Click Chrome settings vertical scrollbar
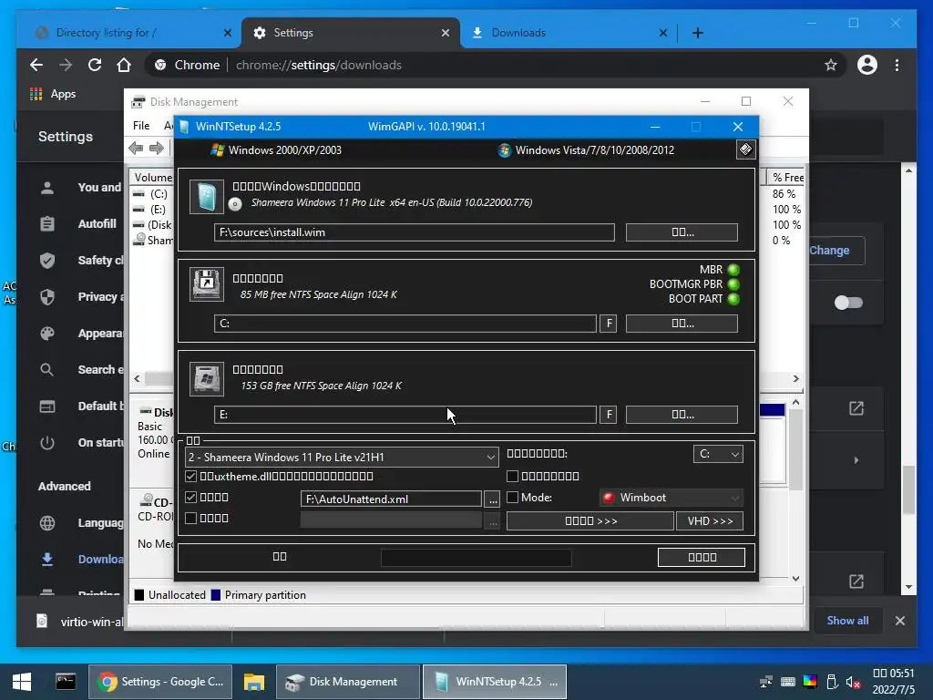The height and width of the screenshot is (700, 933). [908, 489]
